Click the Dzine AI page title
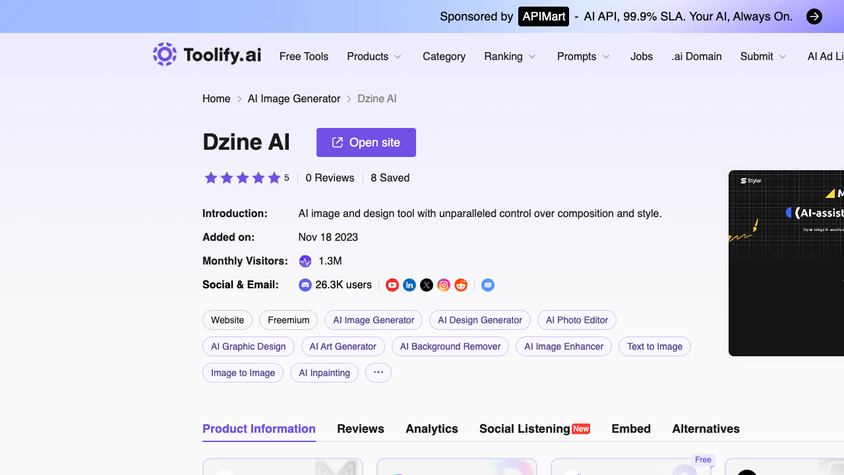 pyautogui.click(x=246, y=142)
